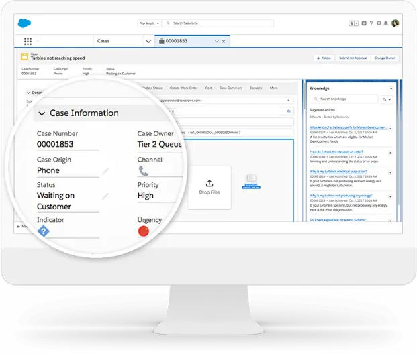
Task: Click the Search Salesforce field
Action: [218, 23]
